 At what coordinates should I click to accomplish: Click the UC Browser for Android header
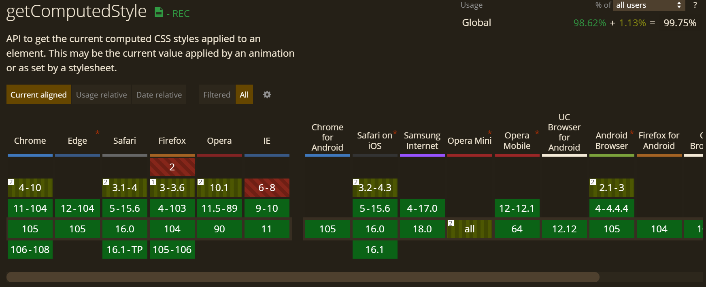tap(564, 132)
